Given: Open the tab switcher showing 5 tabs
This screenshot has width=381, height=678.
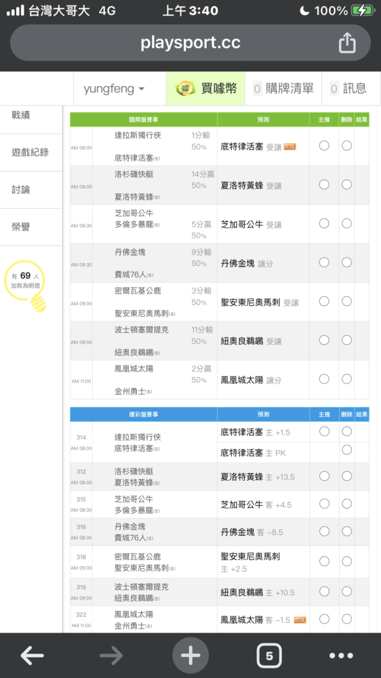Looking at the screenshot, I should (269, 656).
